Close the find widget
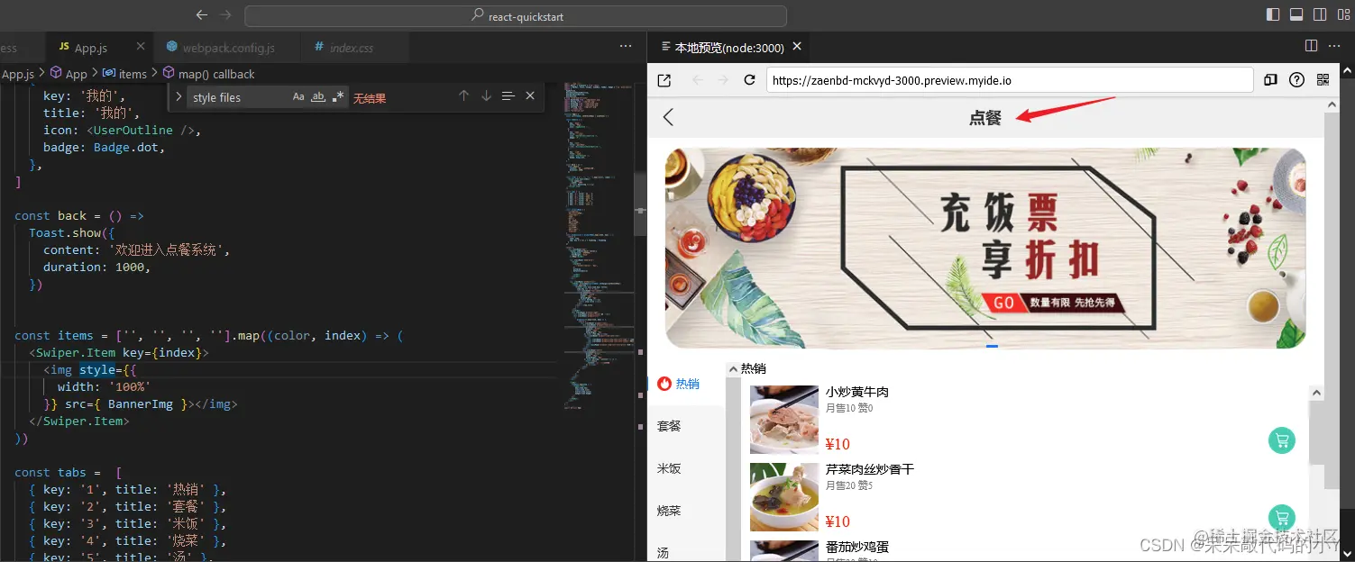Image resolution: width=1355 pixels, height=562 pixels. (530, 95)
